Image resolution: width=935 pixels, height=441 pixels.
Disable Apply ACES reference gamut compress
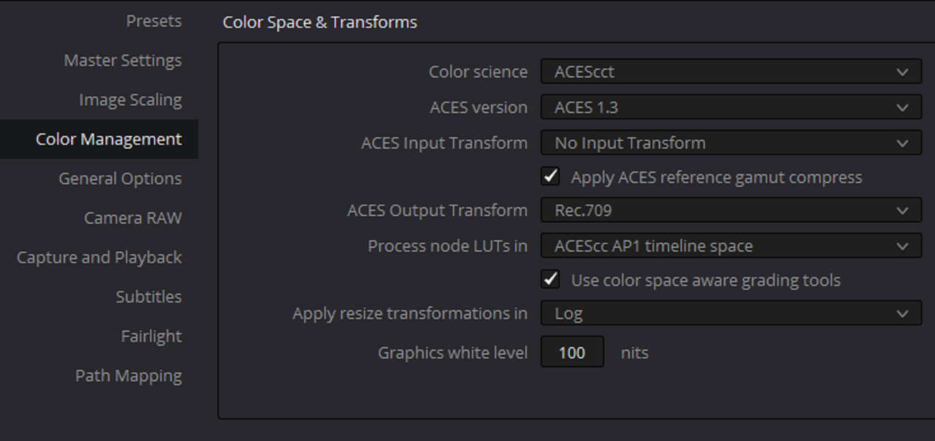(x=550, y=177)
